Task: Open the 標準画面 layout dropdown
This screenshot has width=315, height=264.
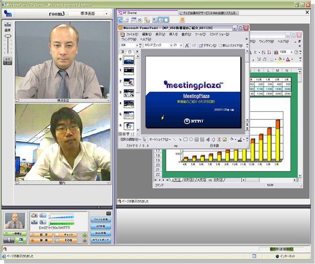Action: (89, 14)
